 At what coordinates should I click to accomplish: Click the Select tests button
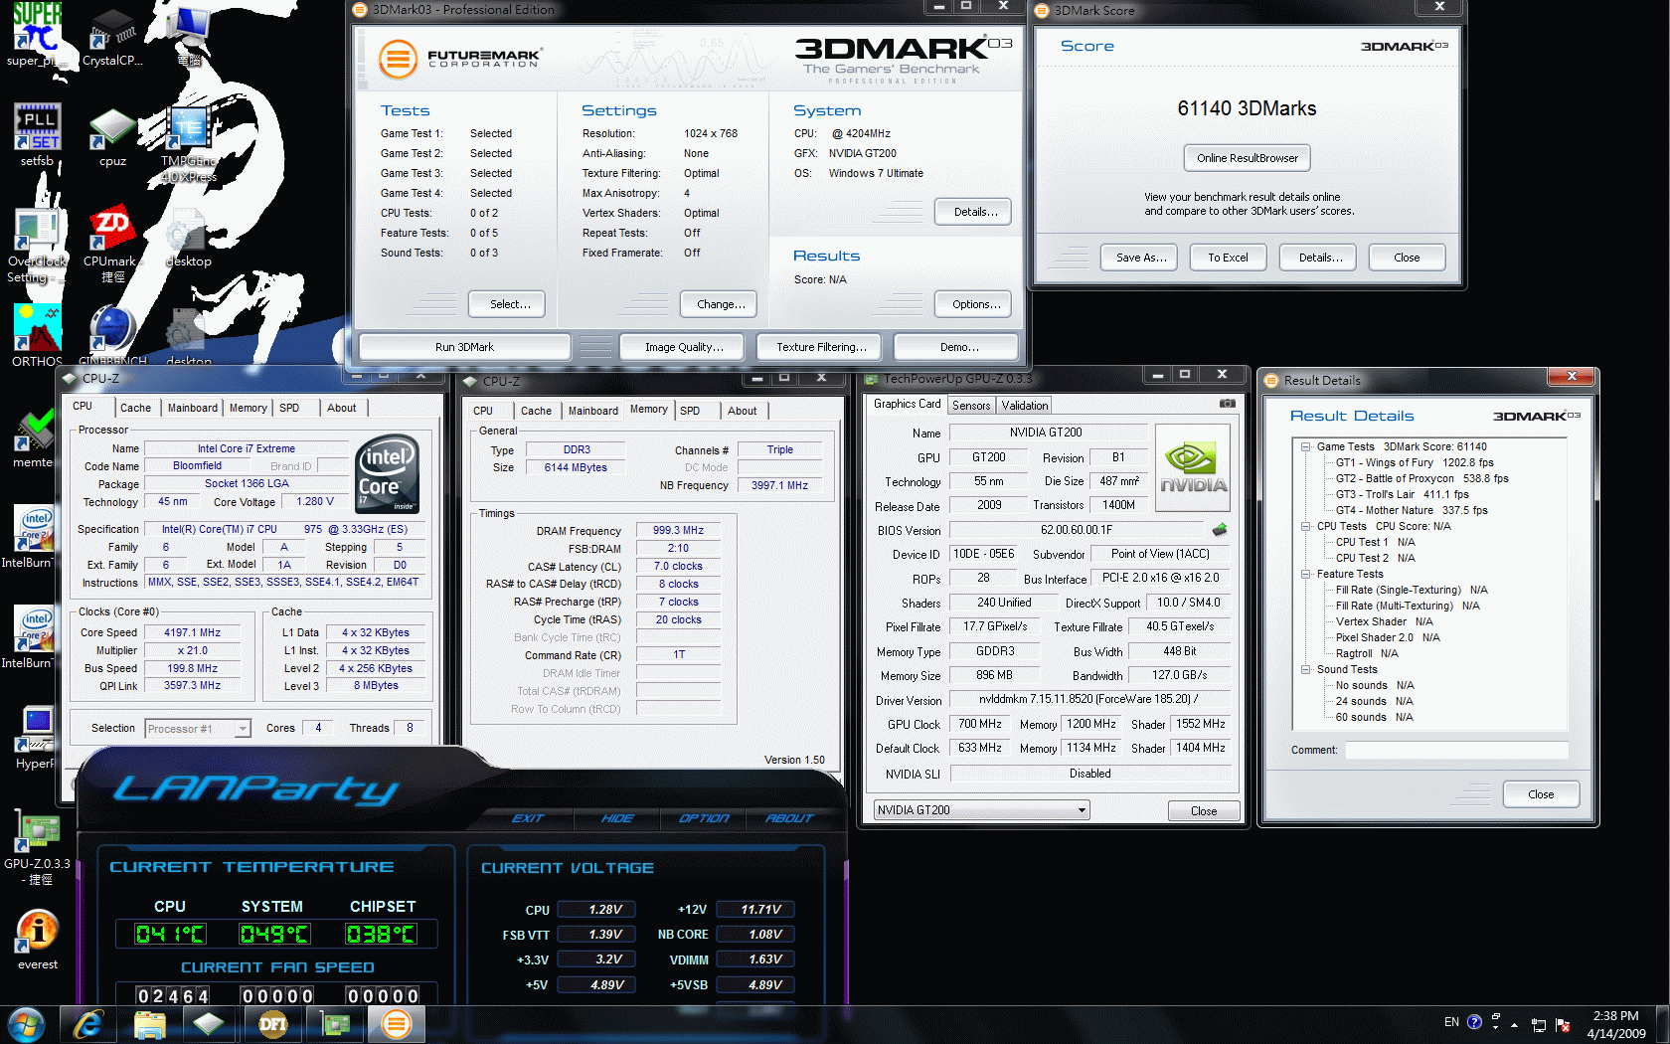(506, 304)
